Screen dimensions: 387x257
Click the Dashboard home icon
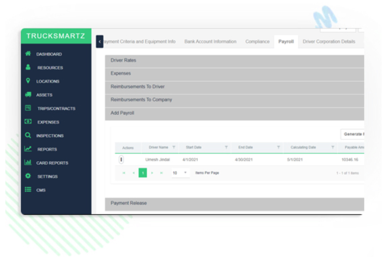click(28, 54)
